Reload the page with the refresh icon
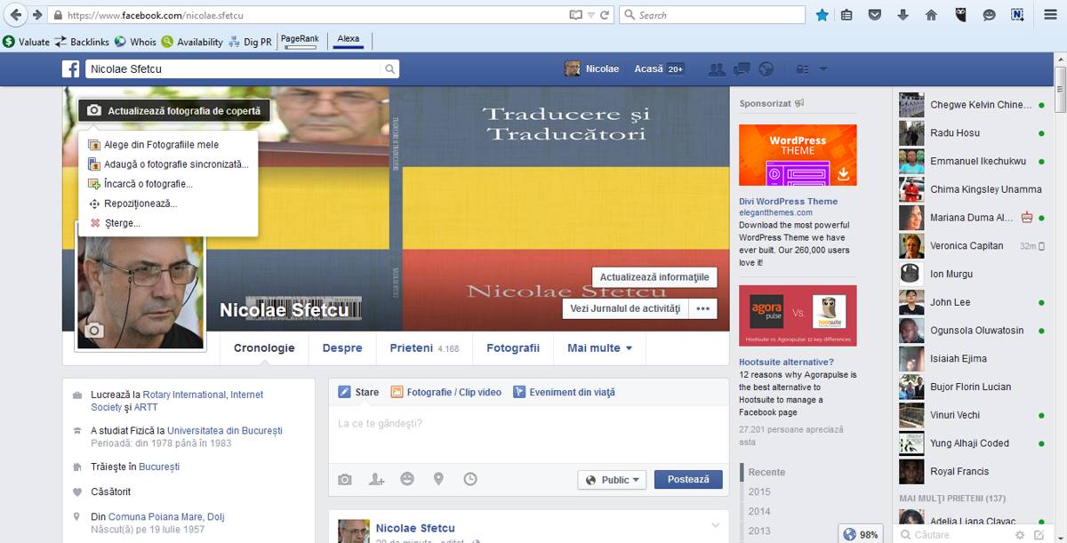 (x=605, y=15)
